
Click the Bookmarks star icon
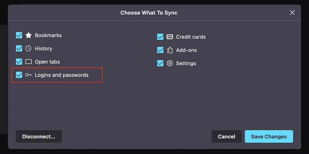(x=28, y=35)
